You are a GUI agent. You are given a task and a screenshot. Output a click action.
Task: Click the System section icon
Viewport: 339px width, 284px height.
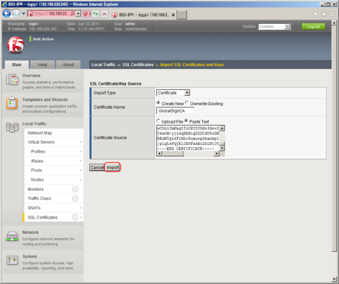coord(12,259)
